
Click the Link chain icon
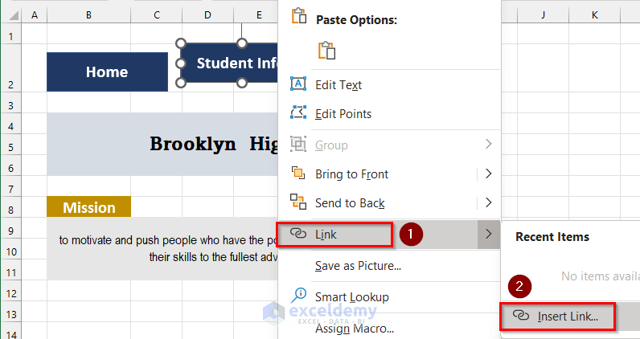(298, 234)
